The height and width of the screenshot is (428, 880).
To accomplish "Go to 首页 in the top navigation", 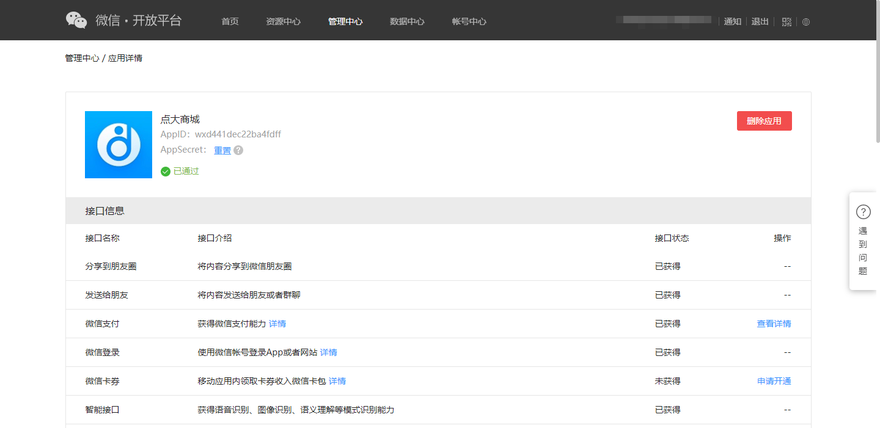I will (230, 21).
